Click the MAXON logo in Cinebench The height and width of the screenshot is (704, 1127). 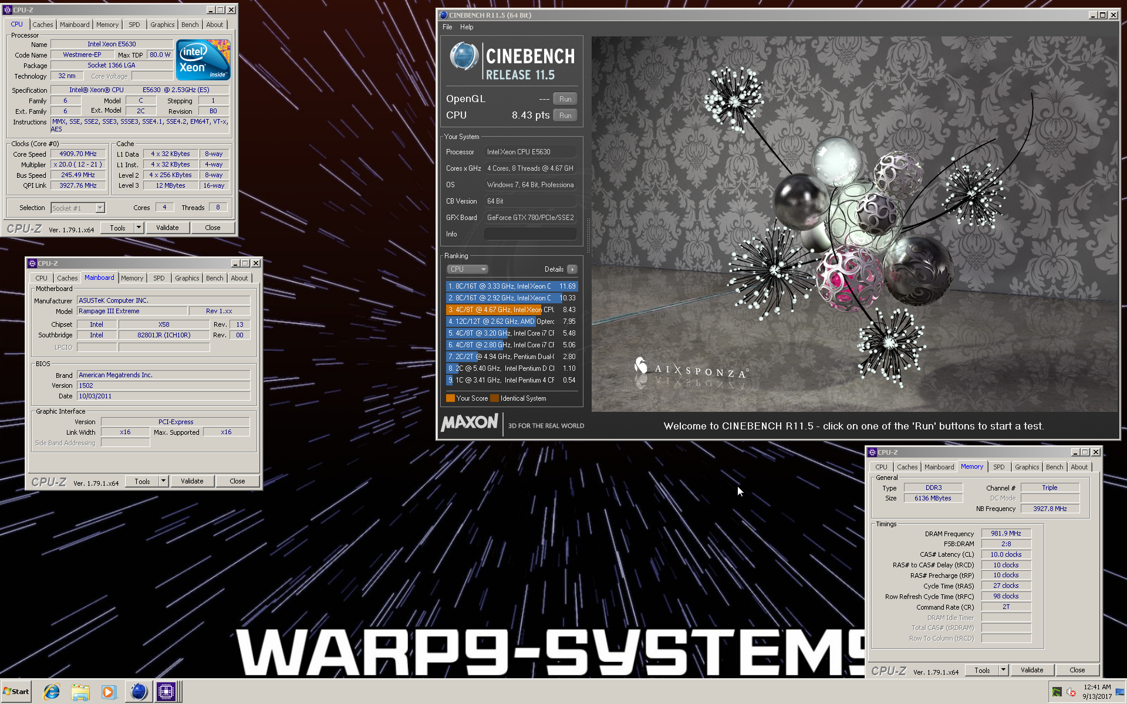(x=470, y=422)
